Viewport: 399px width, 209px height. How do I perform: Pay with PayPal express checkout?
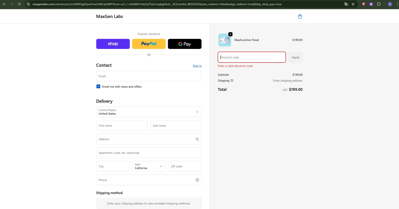point(149,44)
